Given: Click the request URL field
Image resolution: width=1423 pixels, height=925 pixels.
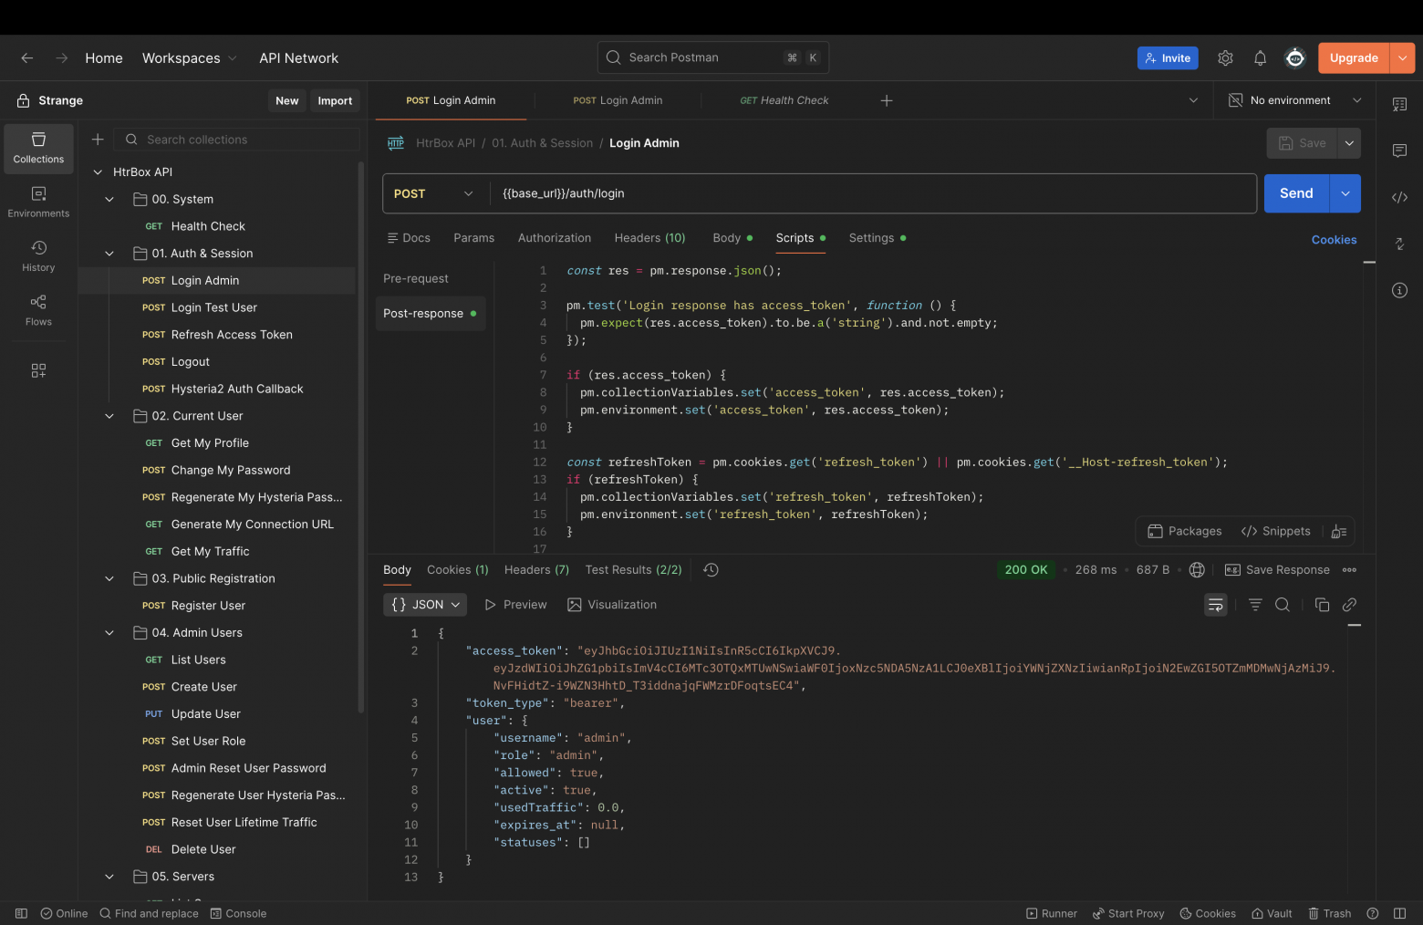Looking at the screenshot, I should click(x=874, y=193).
